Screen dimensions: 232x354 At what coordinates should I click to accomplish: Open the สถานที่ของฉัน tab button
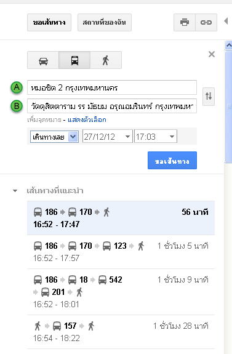point(105,22)
